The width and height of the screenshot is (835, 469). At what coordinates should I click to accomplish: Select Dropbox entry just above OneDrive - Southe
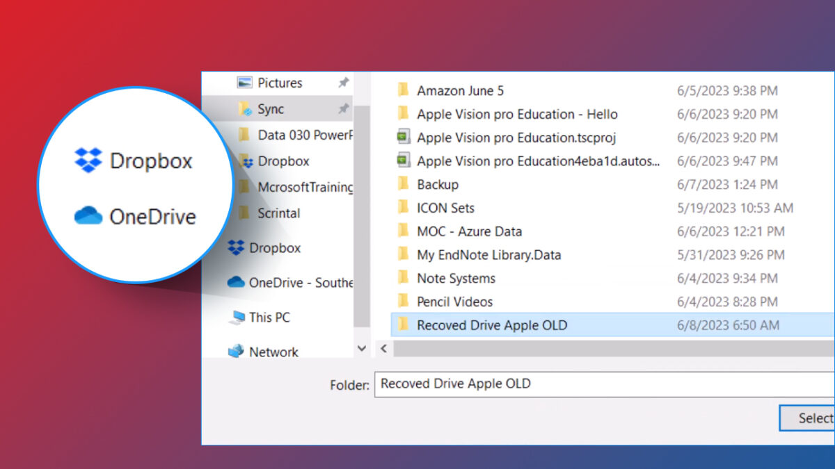(x=275, y=248)
